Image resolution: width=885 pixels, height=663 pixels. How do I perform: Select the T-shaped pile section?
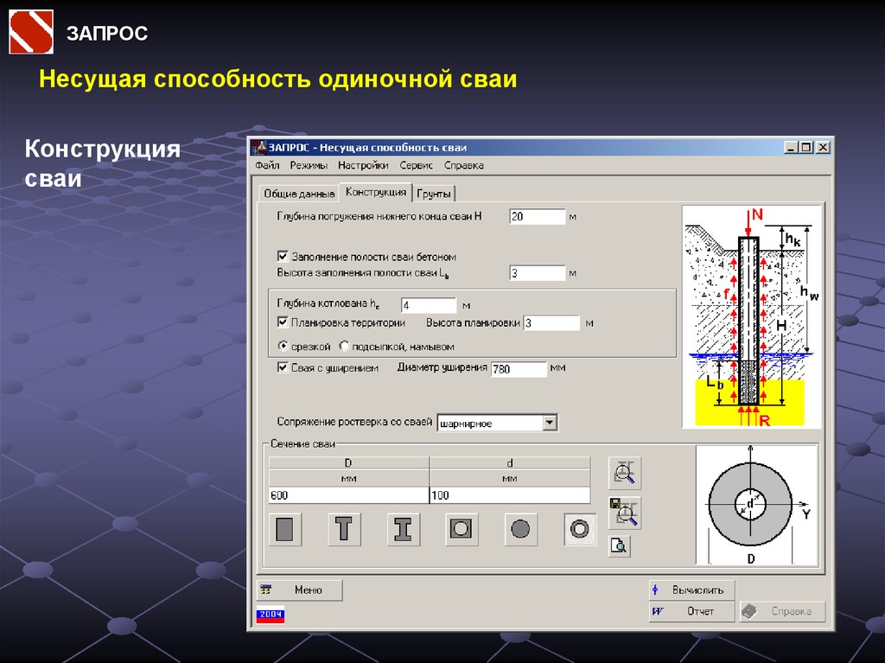[344, 529]
